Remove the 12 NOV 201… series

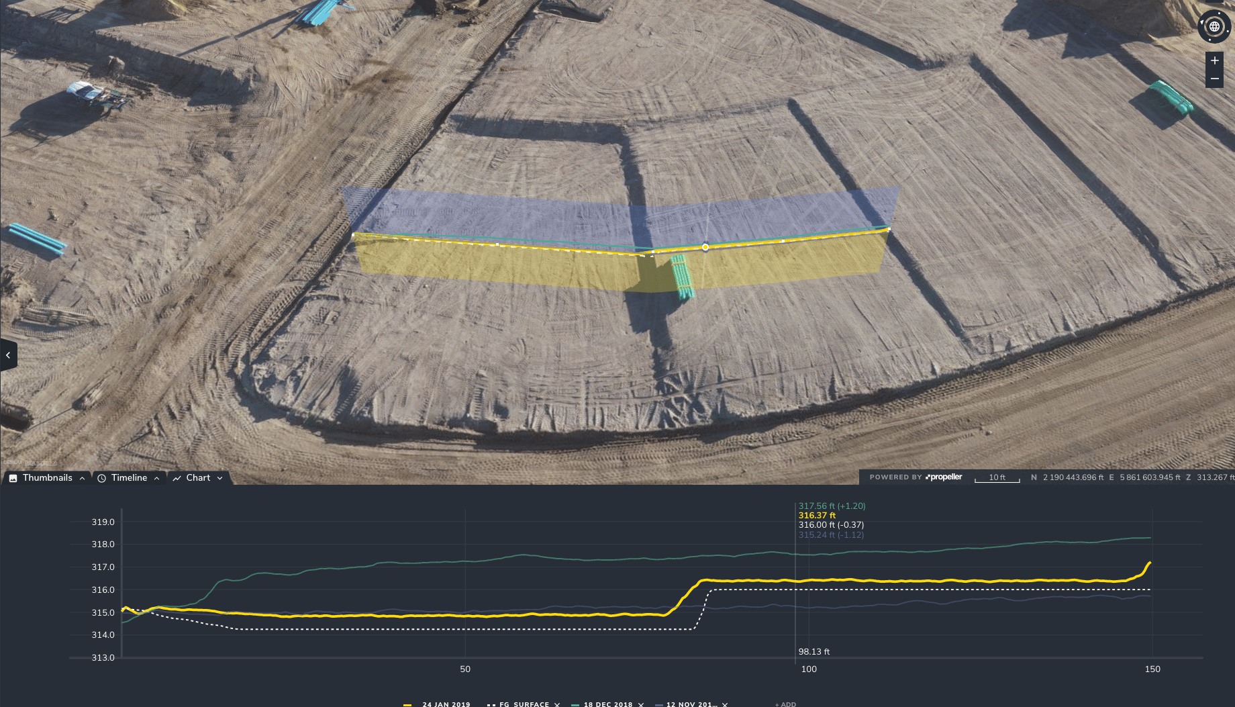tap(725, 704)
